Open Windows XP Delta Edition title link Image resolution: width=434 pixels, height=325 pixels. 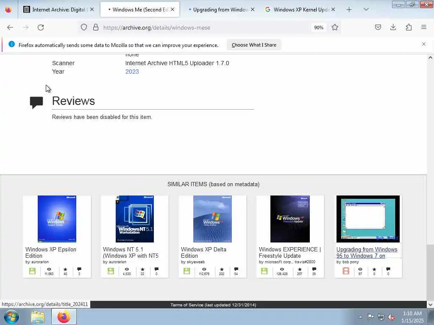coord(203,253)
